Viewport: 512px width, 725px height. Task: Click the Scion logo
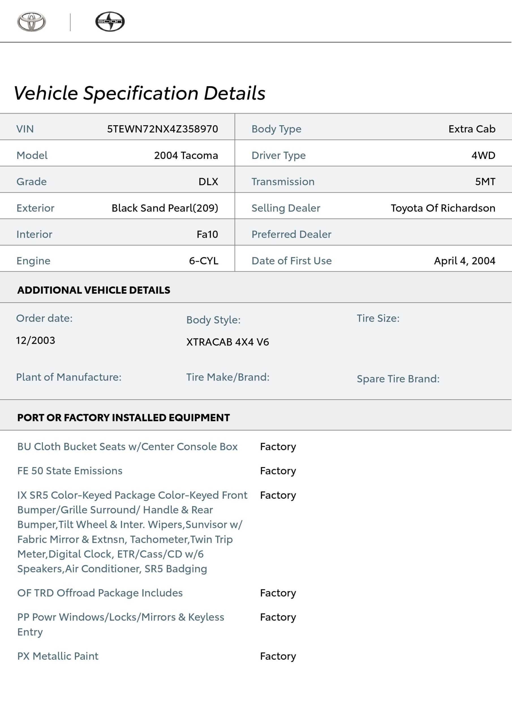click(x=110, y=22)
